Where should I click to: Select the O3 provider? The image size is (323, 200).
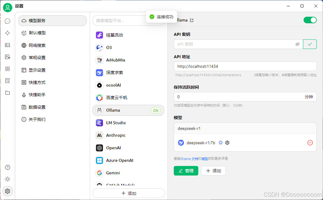click(x=128, y=48)
